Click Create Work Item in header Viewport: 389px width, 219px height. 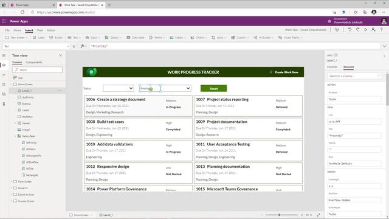(x=284, y=72)
